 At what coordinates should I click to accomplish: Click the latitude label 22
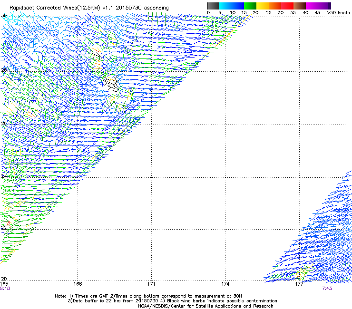4,228
